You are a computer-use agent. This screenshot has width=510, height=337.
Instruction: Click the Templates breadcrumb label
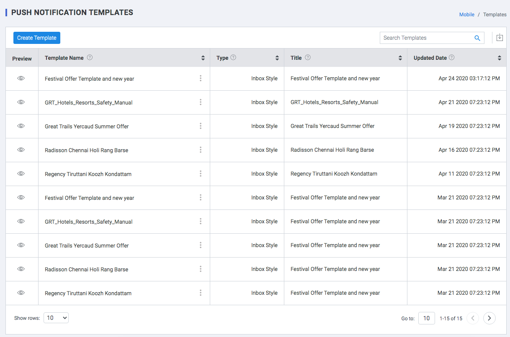(x=495, y=15)
